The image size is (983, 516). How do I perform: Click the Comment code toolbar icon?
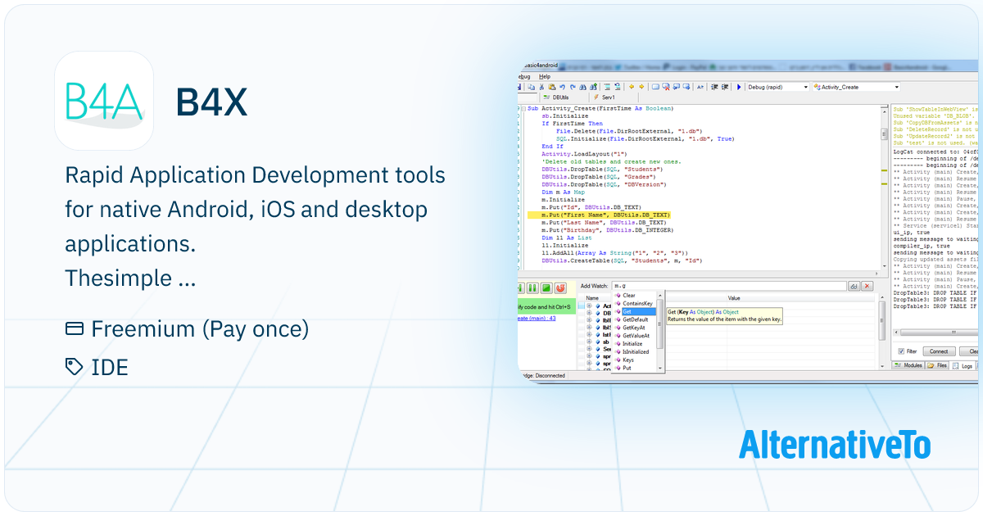pos(677,88)
